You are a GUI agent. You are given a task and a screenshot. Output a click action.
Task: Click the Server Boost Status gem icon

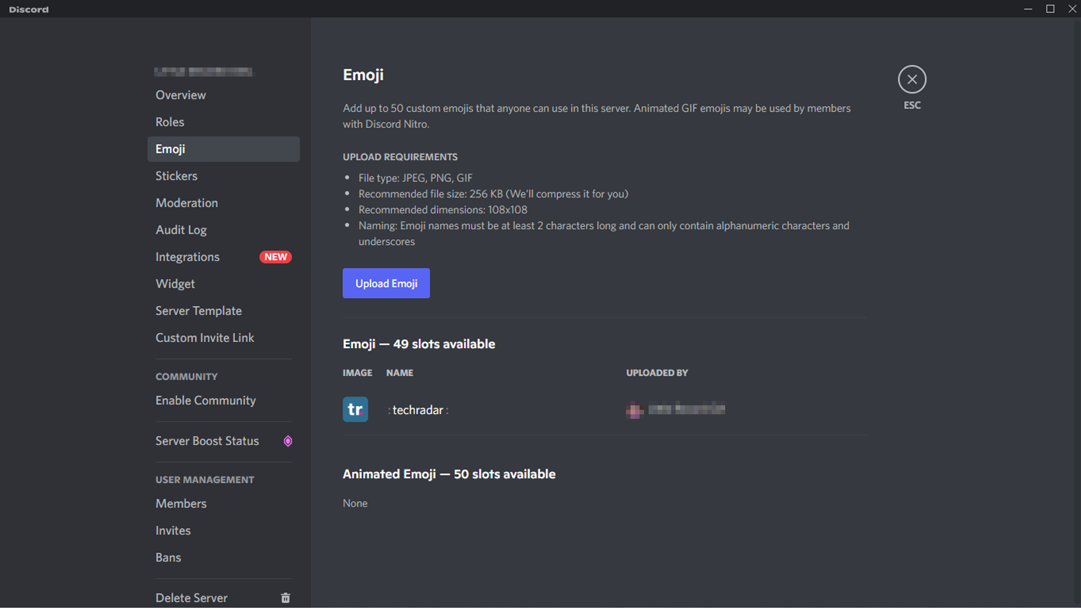[288, 441]
